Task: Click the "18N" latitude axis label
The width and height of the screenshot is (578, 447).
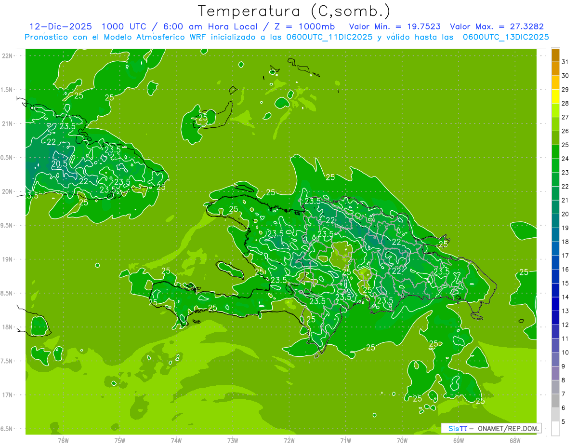Action: [8, 327]
